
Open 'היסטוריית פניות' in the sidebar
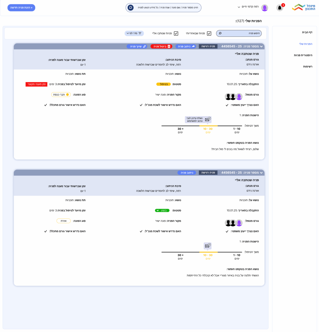click(303, 55)
